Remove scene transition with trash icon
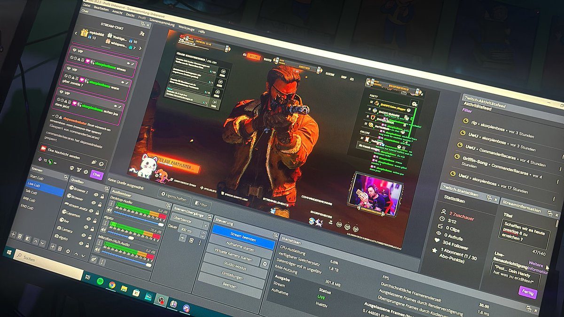The width and height of the screenshot is (564, 317). coord(191,240)
